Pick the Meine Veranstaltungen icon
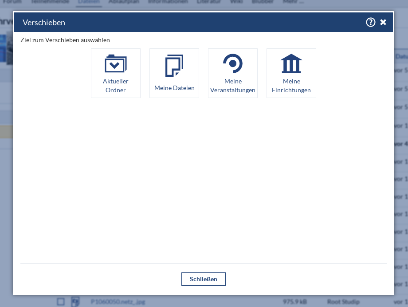This screenshot has width=408, height=307. click(232, 64)
